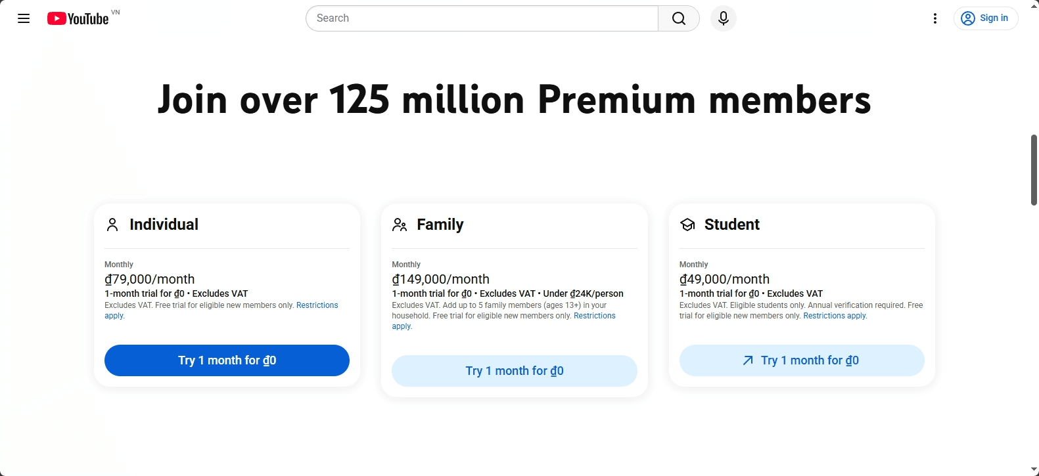The height and width of the screenshot is (476, 1039).
Task: Click the page scrollbar on the right
Action: (1033, 164)
